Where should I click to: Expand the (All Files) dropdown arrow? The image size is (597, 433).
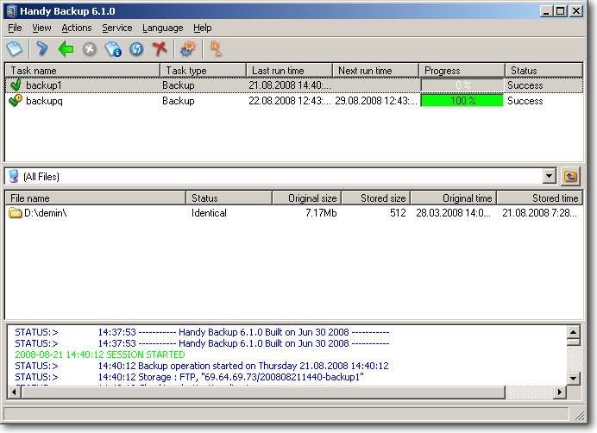pyautogui.click(x=549, y=176)
